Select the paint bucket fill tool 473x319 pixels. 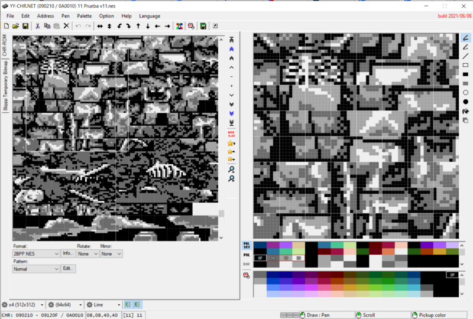[x=465, y=111]
